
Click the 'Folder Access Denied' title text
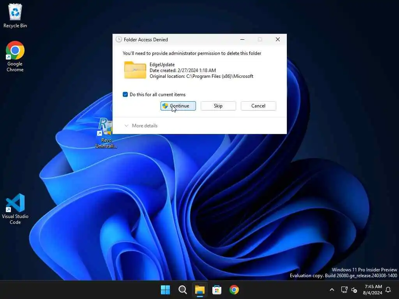tap(146, 40)
